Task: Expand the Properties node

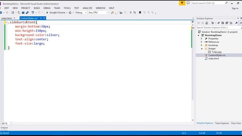Action: [202, 39]
